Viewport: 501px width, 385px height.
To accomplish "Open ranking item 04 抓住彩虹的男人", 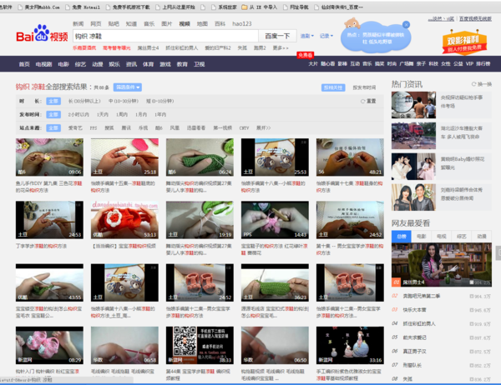I will click(419, 323).
